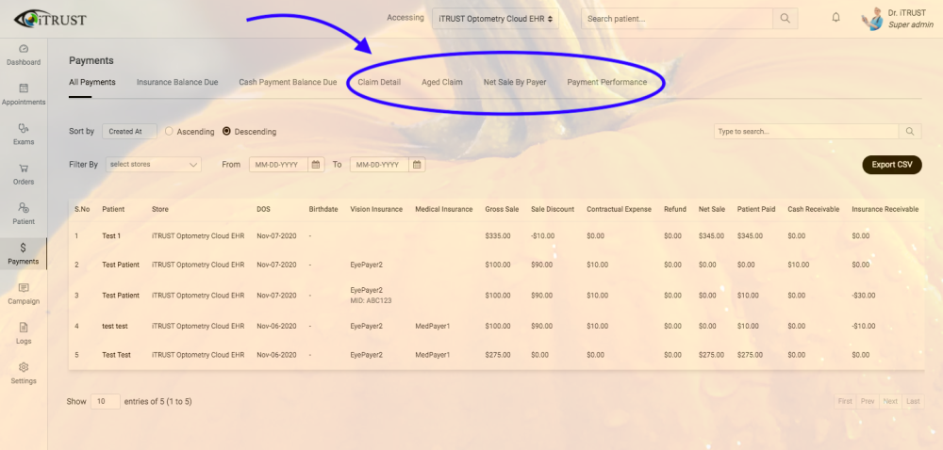Open patient Test 1 in row 1
Viewport: 943px width, 450px height.
click(111, 236)
